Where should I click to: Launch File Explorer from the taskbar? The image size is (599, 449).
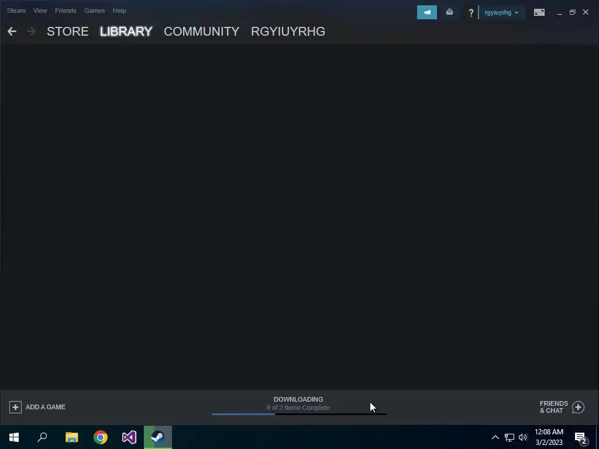pyautogui.click(x=72, y=437)
